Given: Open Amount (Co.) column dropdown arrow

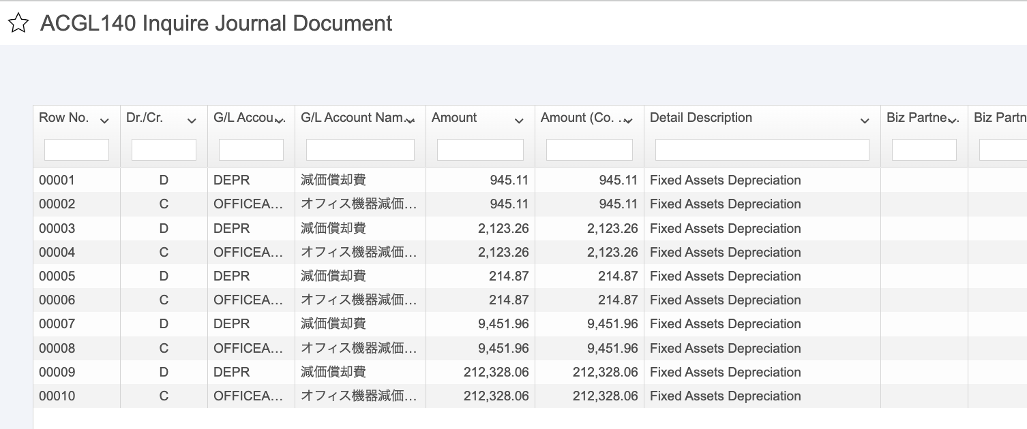Looking at the screenshot, I should 628,121.
